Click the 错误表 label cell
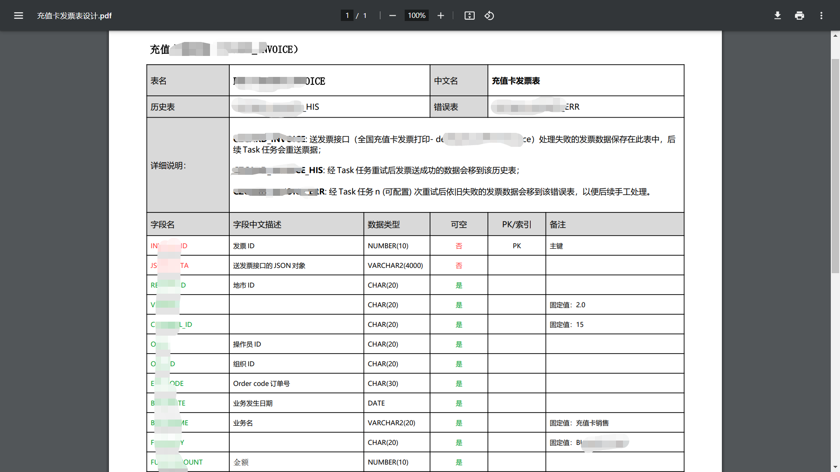 click(459, 107)
